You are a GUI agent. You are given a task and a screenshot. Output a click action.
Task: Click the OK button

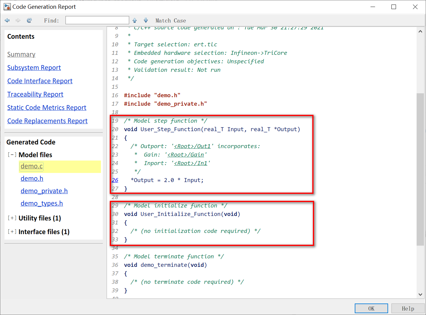coord(371,308)
